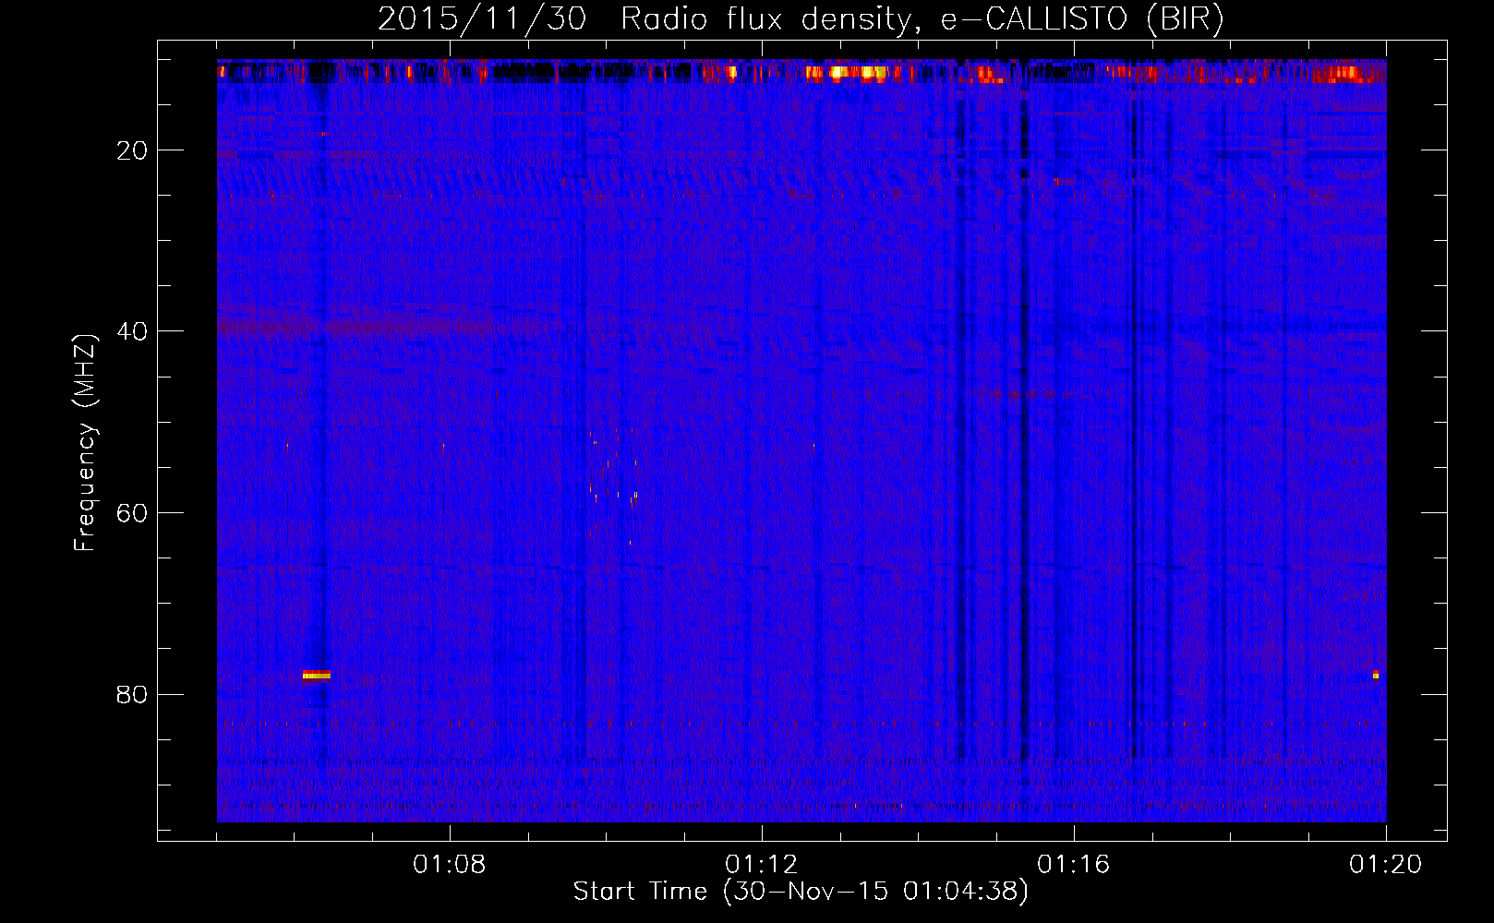Click the "01:20" time tick label
Screen dimensions: 1494x923
pyautogui.click(x=1386, y=865)
